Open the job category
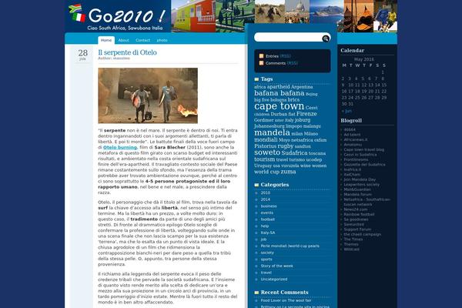 pyautogui.click(x=263, y=239)
